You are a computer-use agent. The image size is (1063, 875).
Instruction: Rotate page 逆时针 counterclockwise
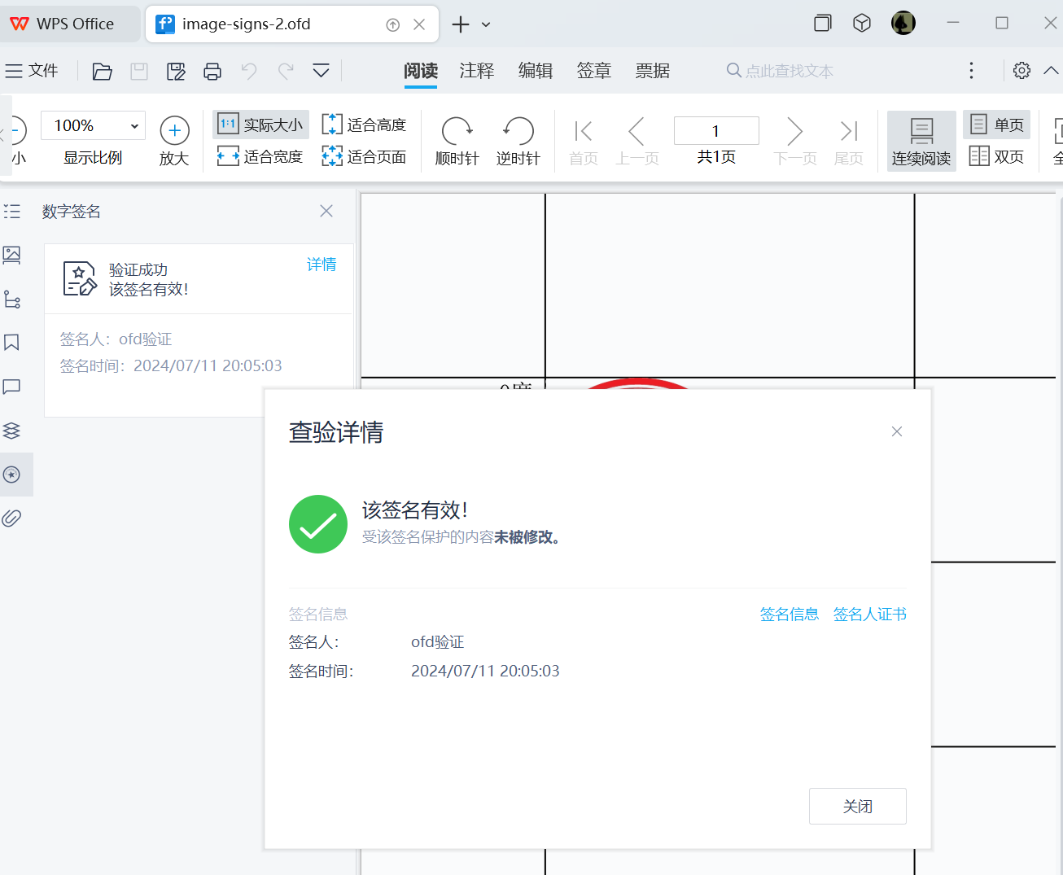(518, 142)
